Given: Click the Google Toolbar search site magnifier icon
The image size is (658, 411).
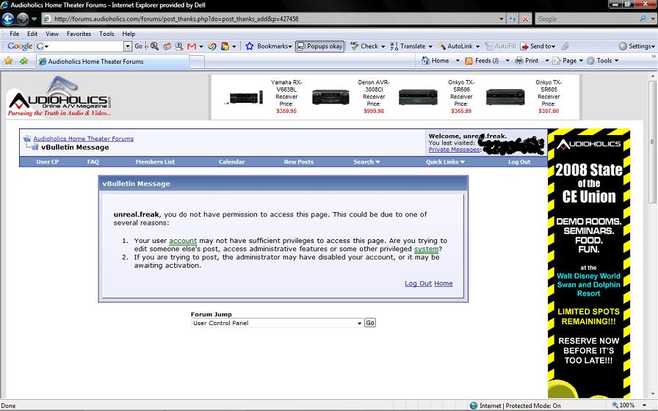Looking at the screenshot, I should click(x=154, y=46).
